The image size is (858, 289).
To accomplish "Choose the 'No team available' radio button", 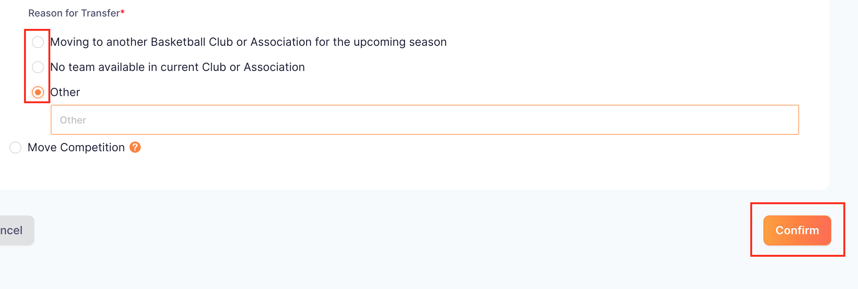I will click(38, 67).
